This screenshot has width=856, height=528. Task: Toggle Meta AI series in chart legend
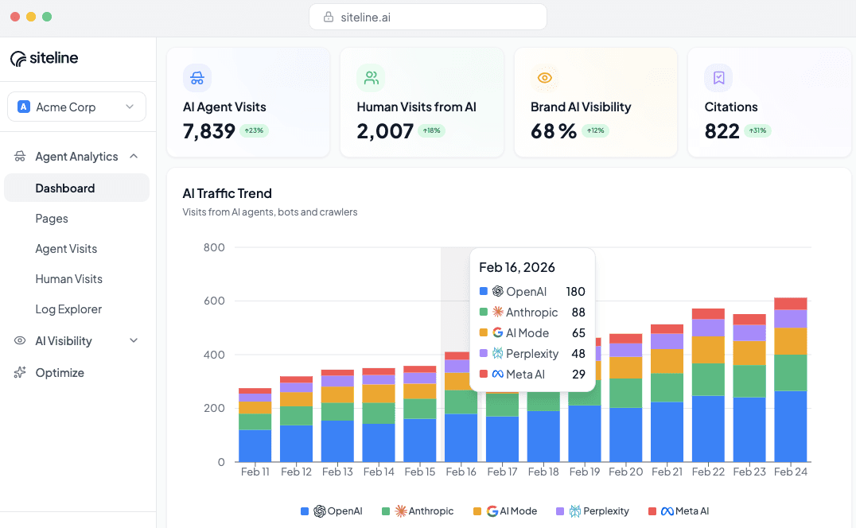tap(682, 511)
